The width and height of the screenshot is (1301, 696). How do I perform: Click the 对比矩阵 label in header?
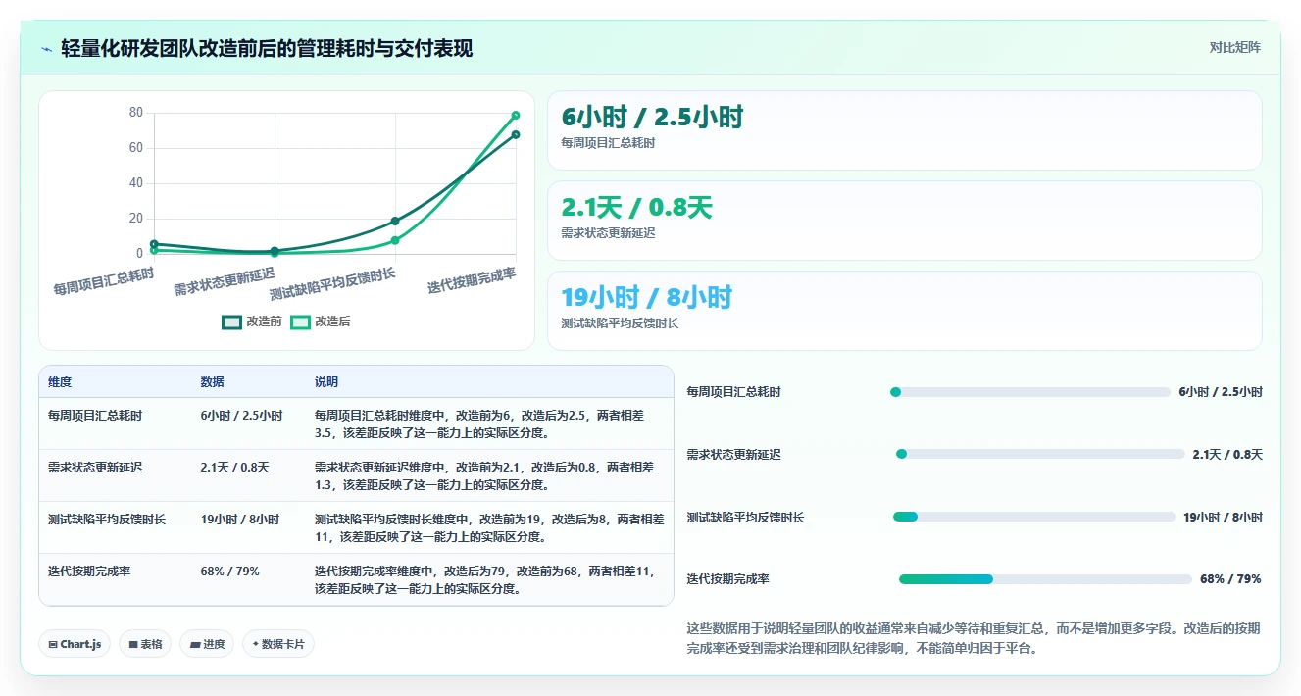pyautogui.click(x=1235, y=47)
